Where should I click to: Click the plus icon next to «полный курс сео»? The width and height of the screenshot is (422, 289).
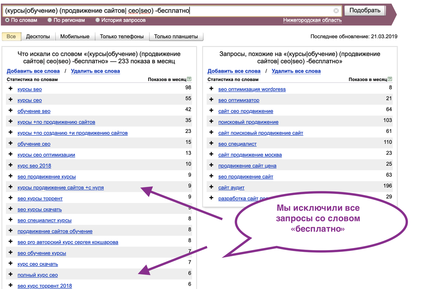point(11,275)
